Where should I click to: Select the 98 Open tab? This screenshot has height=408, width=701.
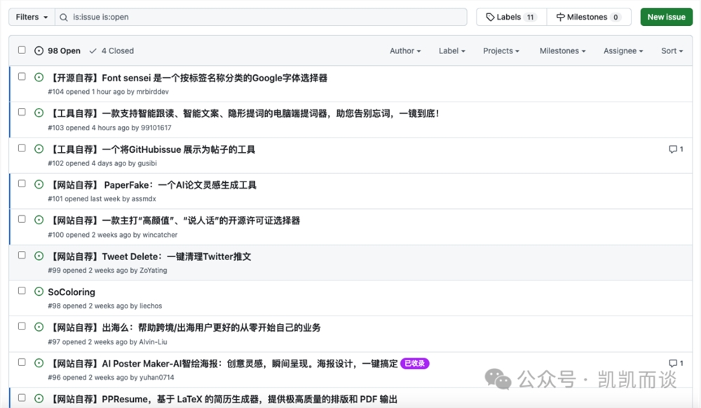[63, 50]
